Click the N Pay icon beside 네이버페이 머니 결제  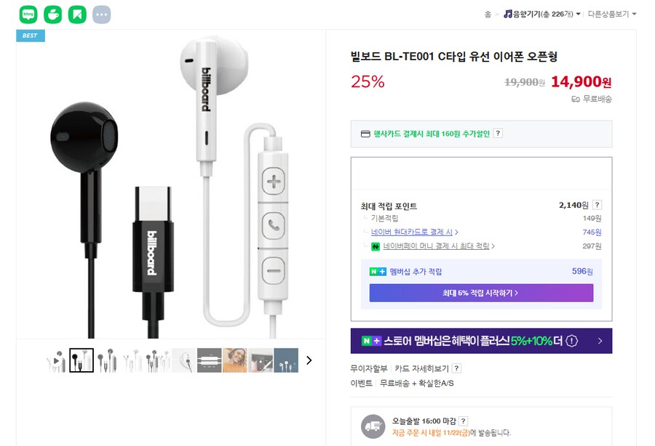coord(376,247)
